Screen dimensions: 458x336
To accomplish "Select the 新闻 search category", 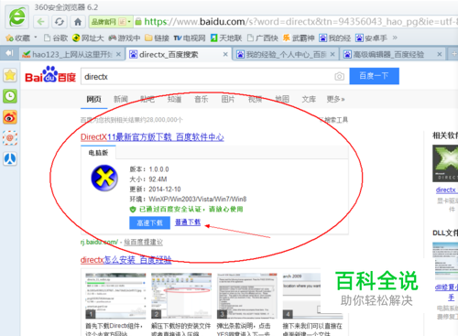I will (x=121, y=99).
